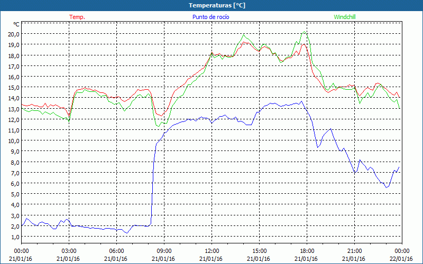423x264 pixels.
Task: Click the 7,0 y-axis value
Action: (15, 173)
